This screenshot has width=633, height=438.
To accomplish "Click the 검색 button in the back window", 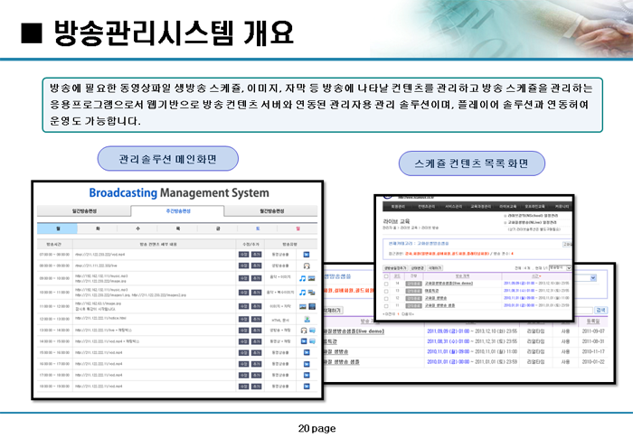I will click(x=600, y=310).
